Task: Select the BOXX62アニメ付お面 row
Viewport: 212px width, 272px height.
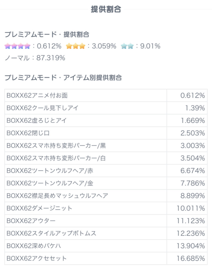Action: [x=37, y=96]
